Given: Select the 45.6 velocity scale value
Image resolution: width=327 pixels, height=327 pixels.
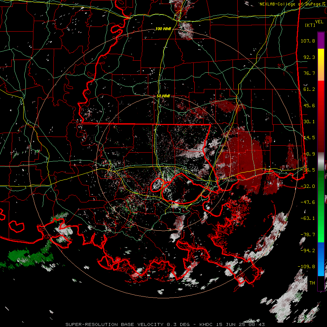Looking at the screenshot, I should click(x=309, y=105).
